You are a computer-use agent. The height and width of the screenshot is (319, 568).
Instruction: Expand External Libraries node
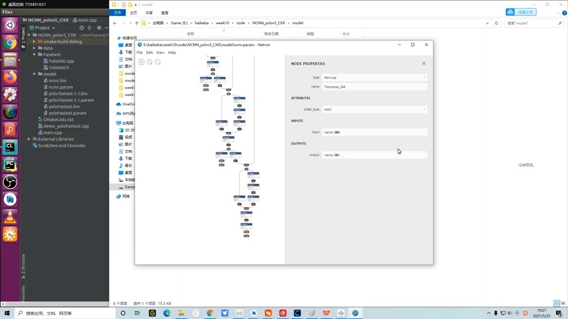pyautogui.click(x=30, y=139)
